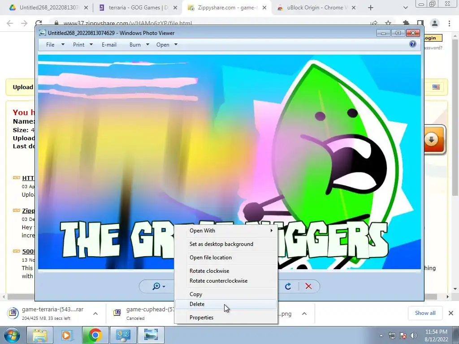The image size is (459, 344).
Task: Click the network tray icon
Action: [392, 335]
